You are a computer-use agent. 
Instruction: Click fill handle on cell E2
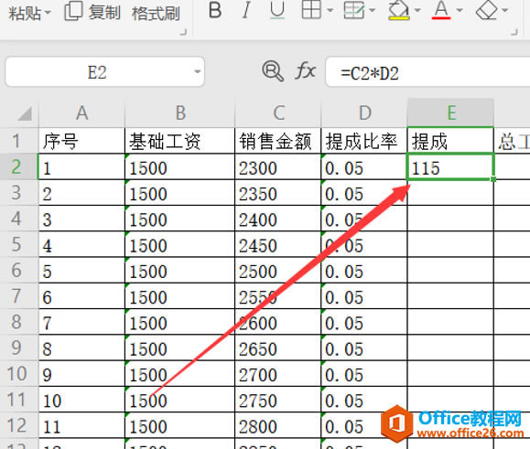click(493, 179)
